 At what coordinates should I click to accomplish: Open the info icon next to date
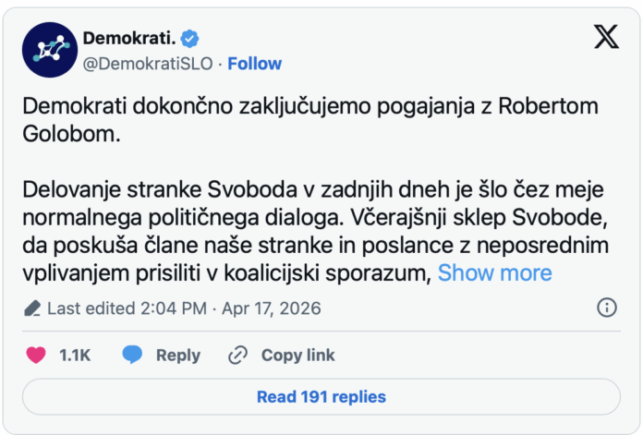[x=607, y=308]
